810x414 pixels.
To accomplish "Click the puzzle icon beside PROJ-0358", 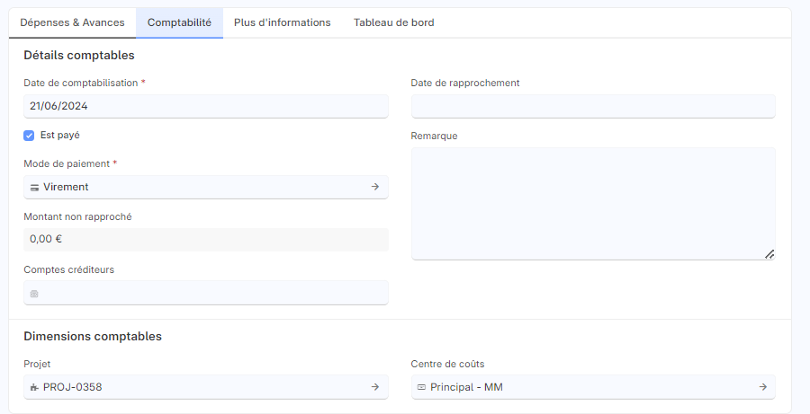I will click(34, 387).
